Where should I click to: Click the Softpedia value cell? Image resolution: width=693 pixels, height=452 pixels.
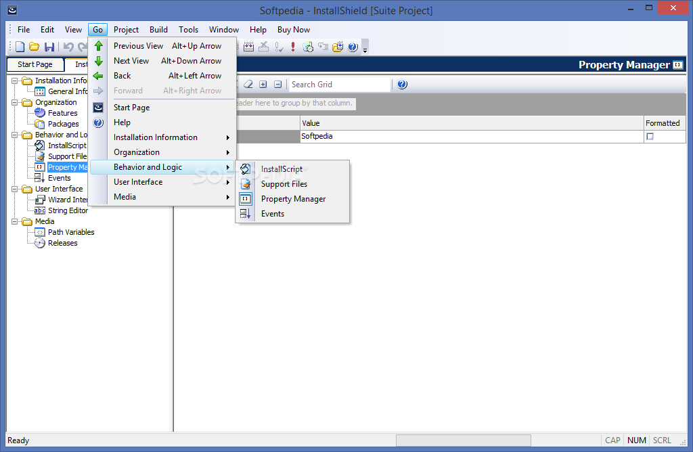point(472,136)
